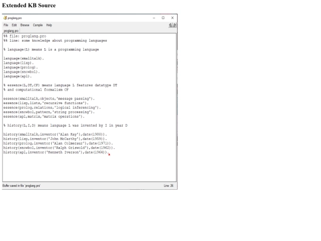Click the line 'language(lisp).'
The image size is (321, 241).
[x=18, y=63]
